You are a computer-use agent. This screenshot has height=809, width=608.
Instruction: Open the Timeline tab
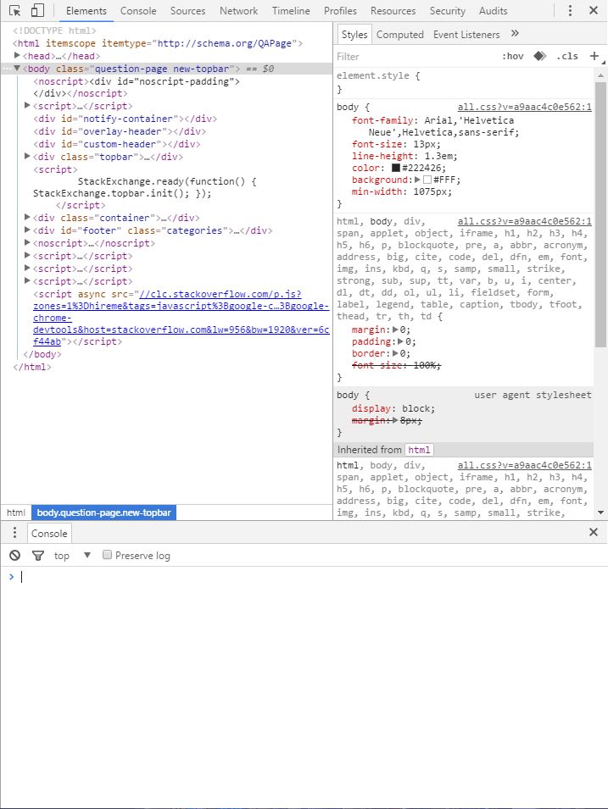coord(291,11)
